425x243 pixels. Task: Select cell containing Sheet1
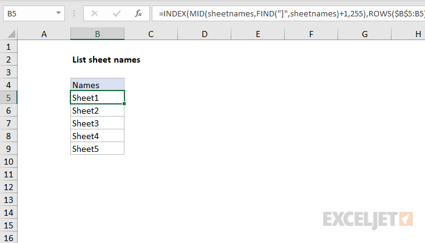tap(97, 98)
